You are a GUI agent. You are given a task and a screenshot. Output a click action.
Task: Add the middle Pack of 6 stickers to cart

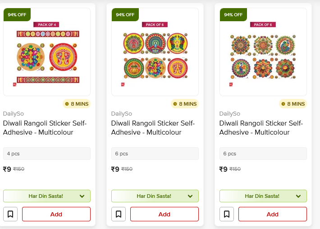tap(165, 214)
